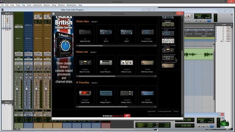Open Audio 1 automation mode selector
235x132 pixels.
(28, 59)
